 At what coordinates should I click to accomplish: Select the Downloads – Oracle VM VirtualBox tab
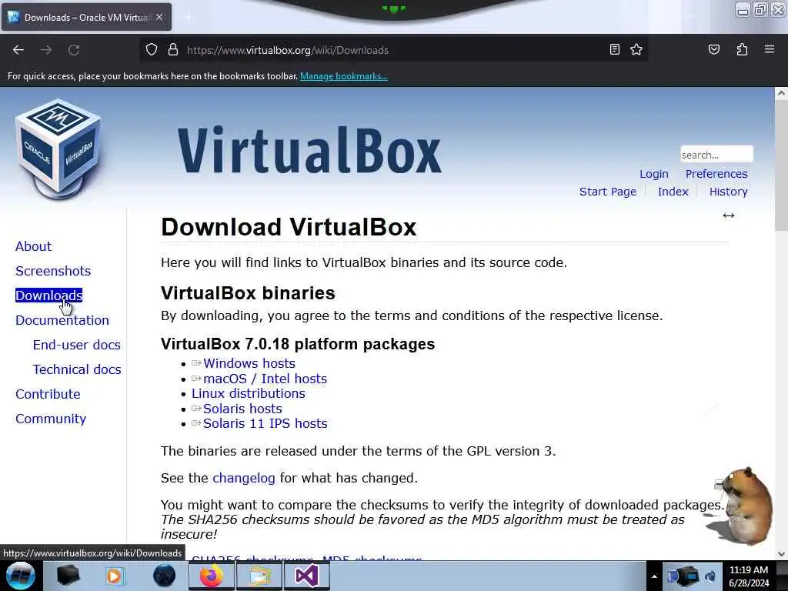point(86,17)
